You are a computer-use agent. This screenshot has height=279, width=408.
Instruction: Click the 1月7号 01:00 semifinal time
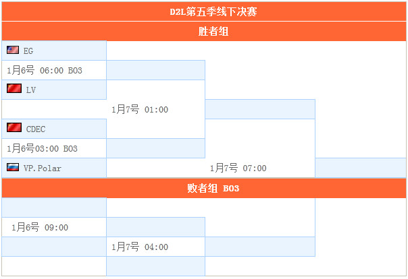point(140,109)
